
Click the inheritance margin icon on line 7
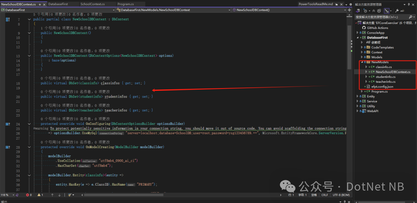7,19
